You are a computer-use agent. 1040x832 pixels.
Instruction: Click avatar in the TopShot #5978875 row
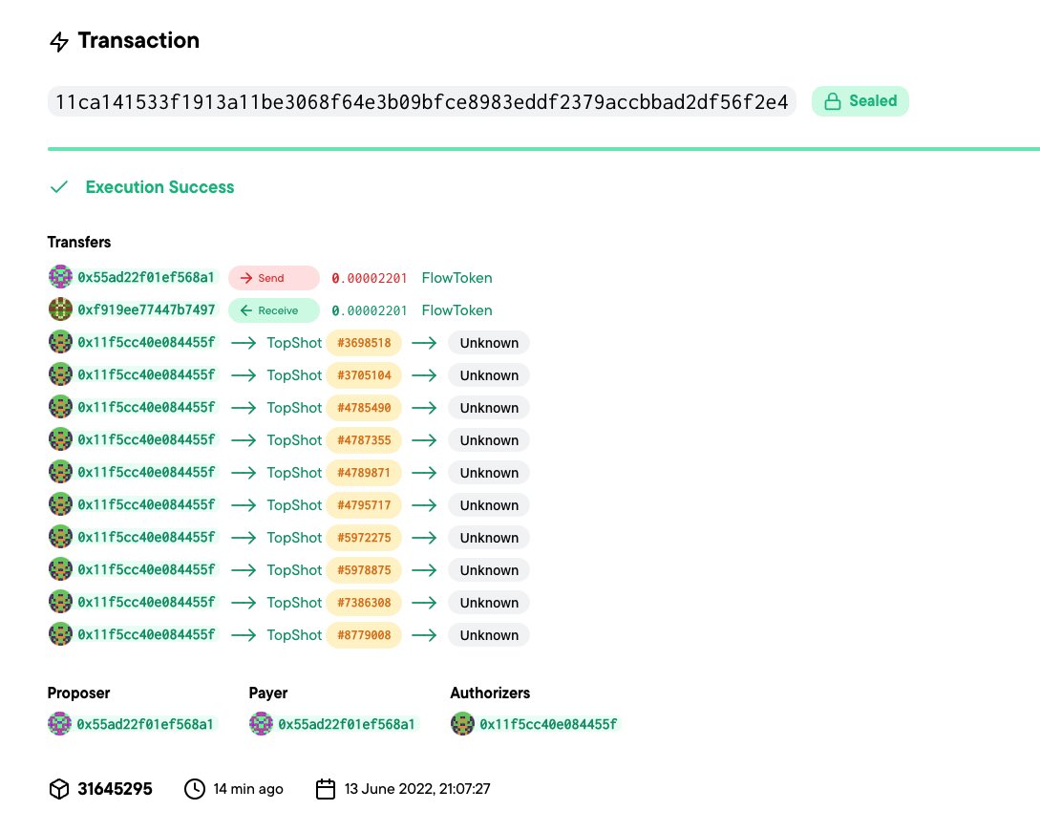tap(60, 568)
